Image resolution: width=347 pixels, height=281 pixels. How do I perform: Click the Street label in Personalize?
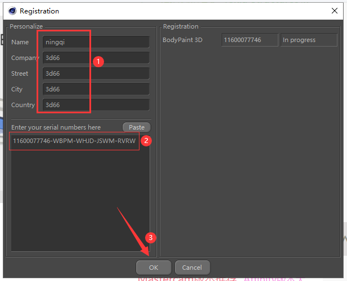(20, 73)
